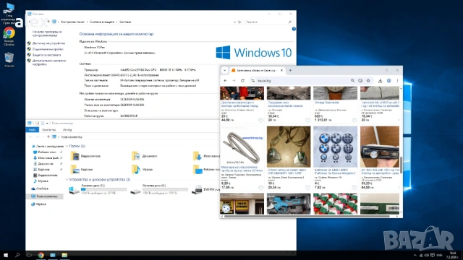Click Chrome vertical scrollbar thumb
The width and height of the screenshot is (463, 260).
(401, 165)
